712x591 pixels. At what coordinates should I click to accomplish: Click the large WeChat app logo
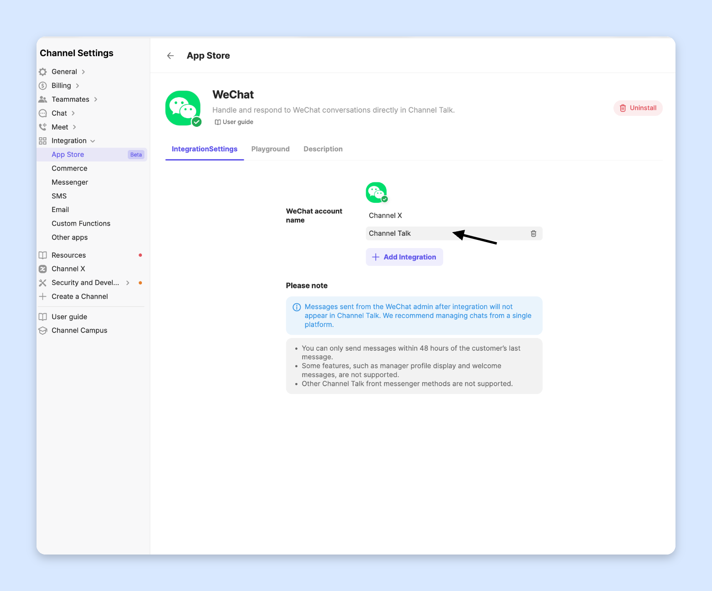click(183, 108)
